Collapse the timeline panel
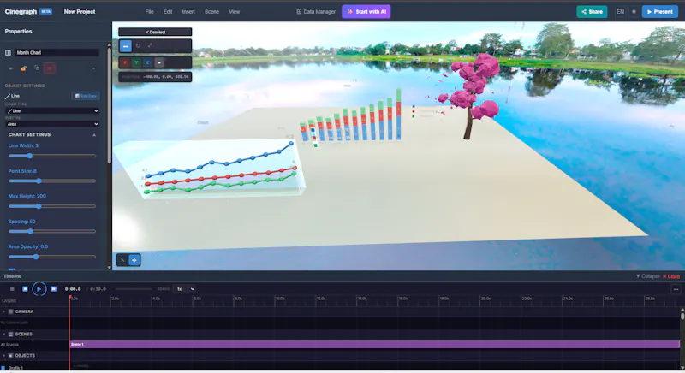 [647, 276]
